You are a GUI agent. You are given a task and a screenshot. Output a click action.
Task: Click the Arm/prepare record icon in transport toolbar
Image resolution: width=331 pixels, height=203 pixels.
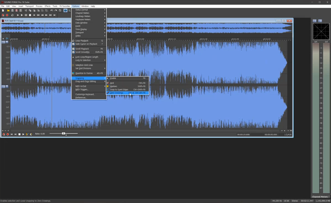click(3, 15)
